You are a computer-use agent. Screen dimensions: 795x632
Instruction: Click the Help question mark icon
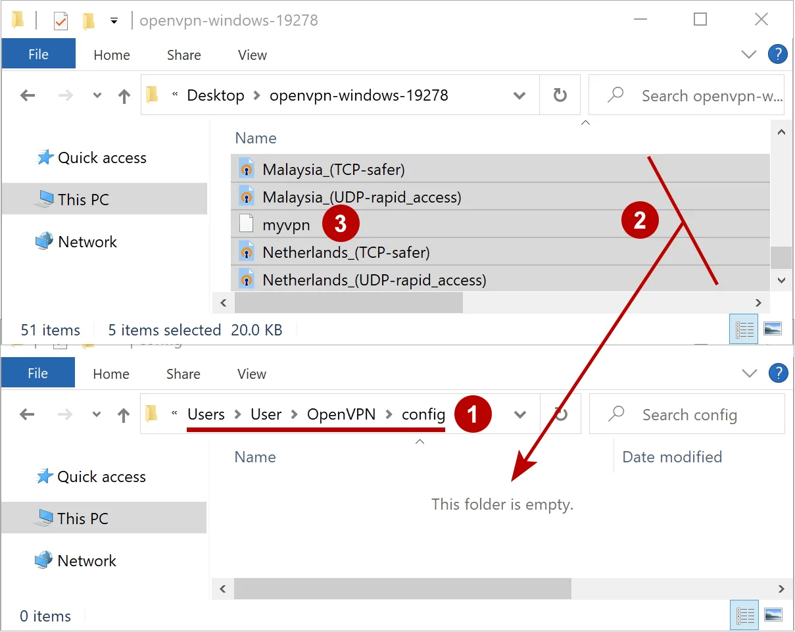(778, 55)
